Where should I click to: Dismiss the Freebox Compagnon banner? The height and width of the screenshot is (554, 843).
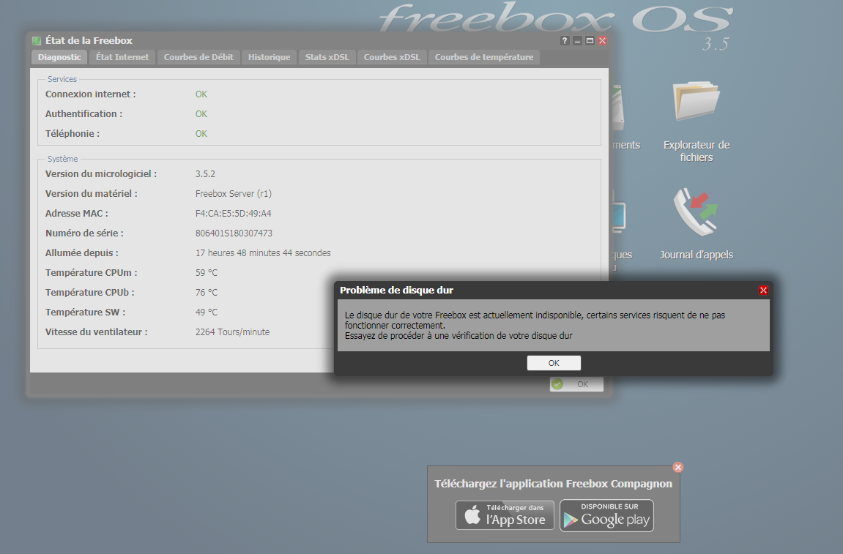(x=678, y=467)
